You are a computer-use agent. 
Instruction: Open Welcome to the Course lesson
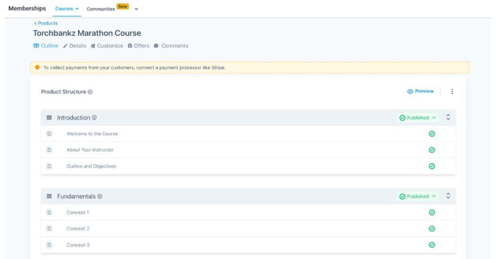click(x=92, y=134)
